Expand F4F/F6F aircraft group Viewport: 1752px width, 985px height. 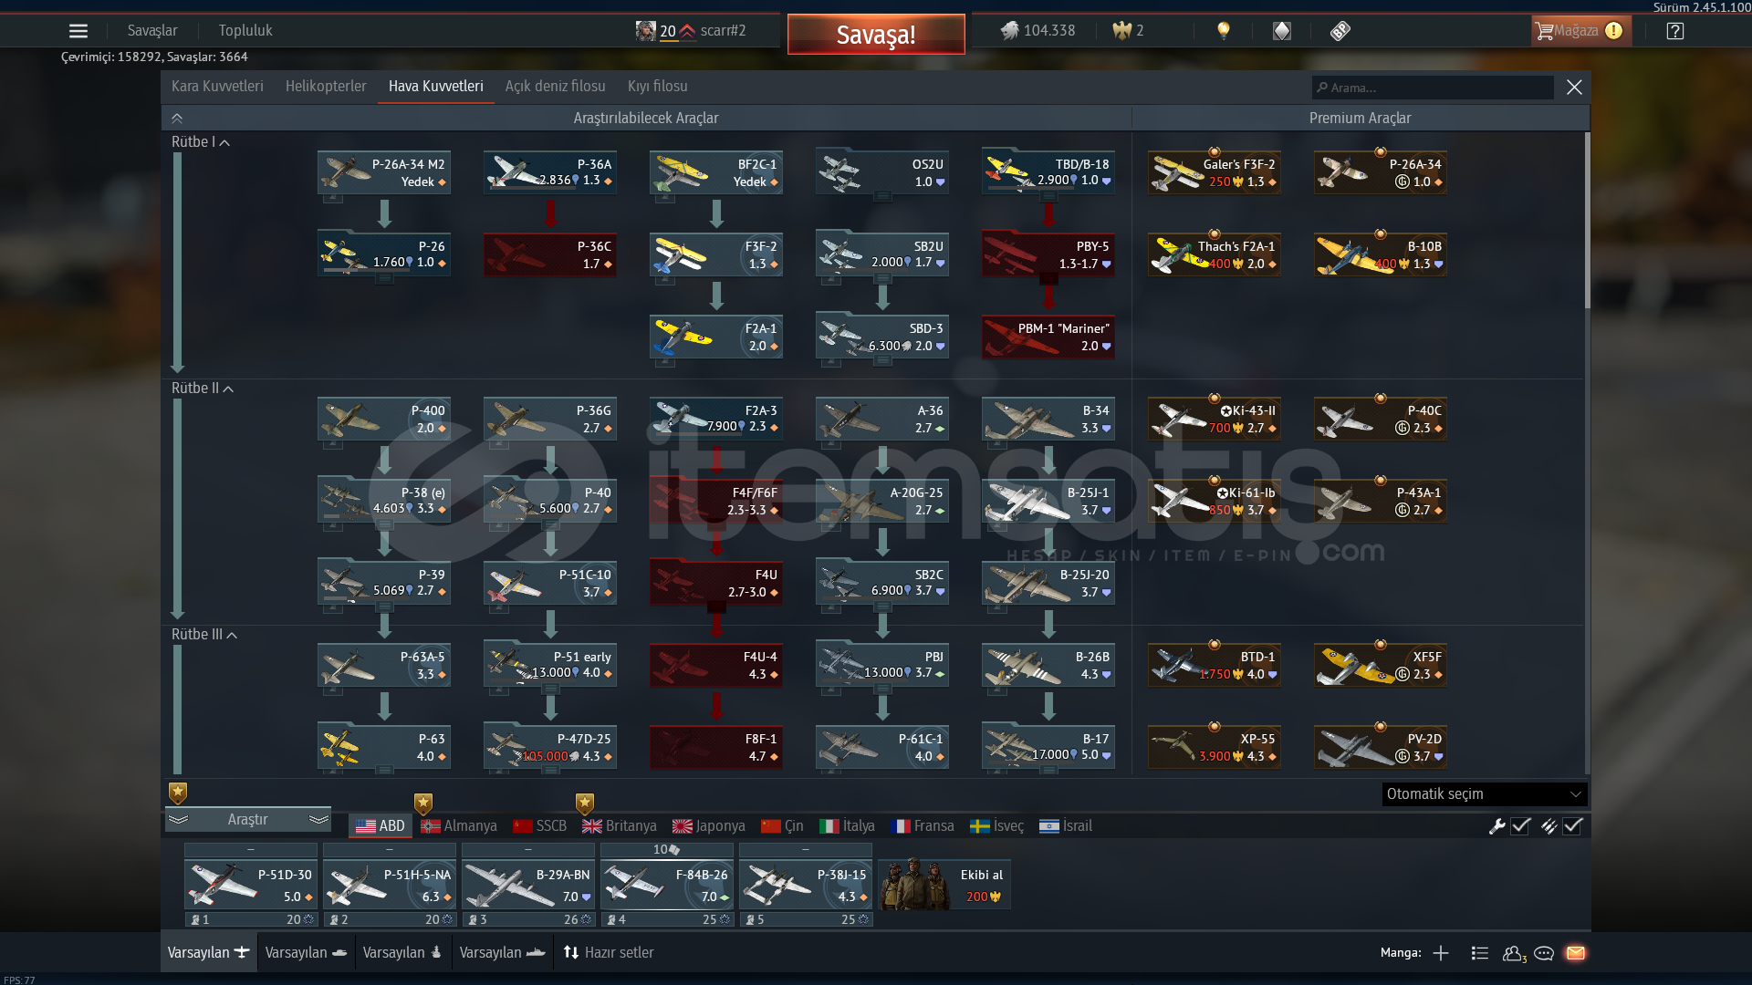pyautogui.click(x=716, y=501)
